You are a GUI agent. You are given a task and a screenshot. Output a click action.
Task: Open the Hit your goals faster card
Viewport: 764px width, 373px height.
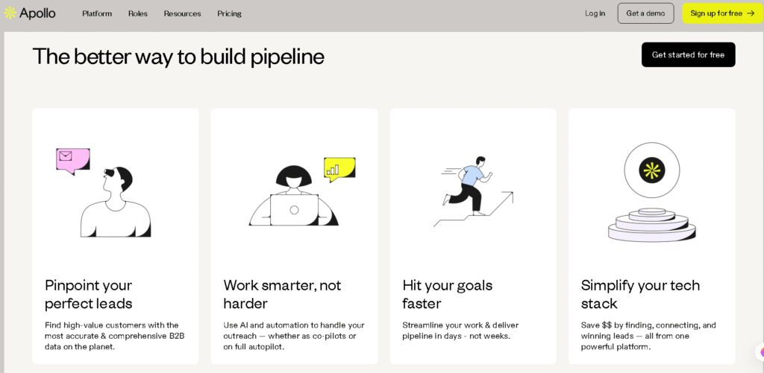coord(473,237)
